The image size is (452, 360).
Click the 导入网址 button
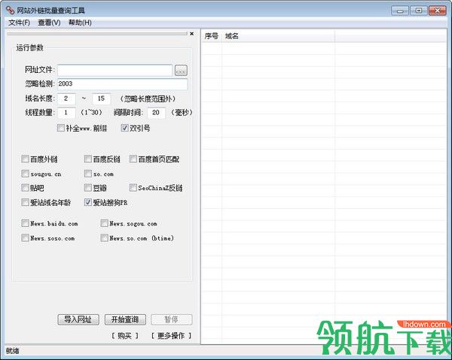point(78,319)
